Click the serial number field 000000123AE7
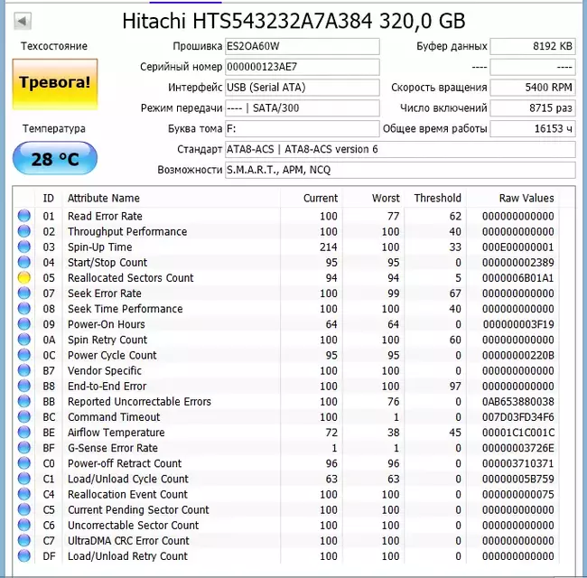Image resolution: width=587 pixels, height=578 pixels. pyautogui.click(x=303, y=67)
